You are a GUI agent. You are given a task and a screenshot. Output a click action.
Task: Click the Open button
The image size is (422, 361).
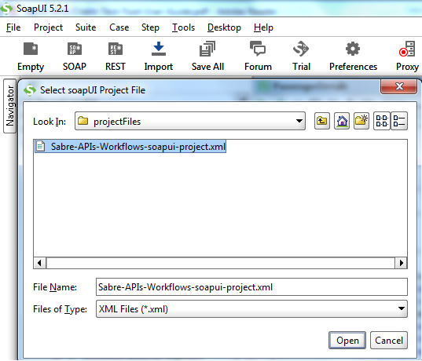(347, 340)
